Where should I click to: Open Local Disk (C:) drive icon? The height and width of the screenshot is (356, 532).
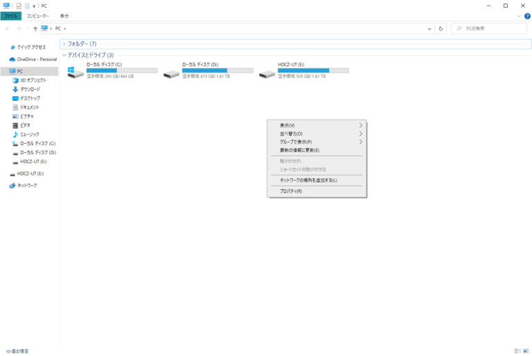(x=75, y=72)
